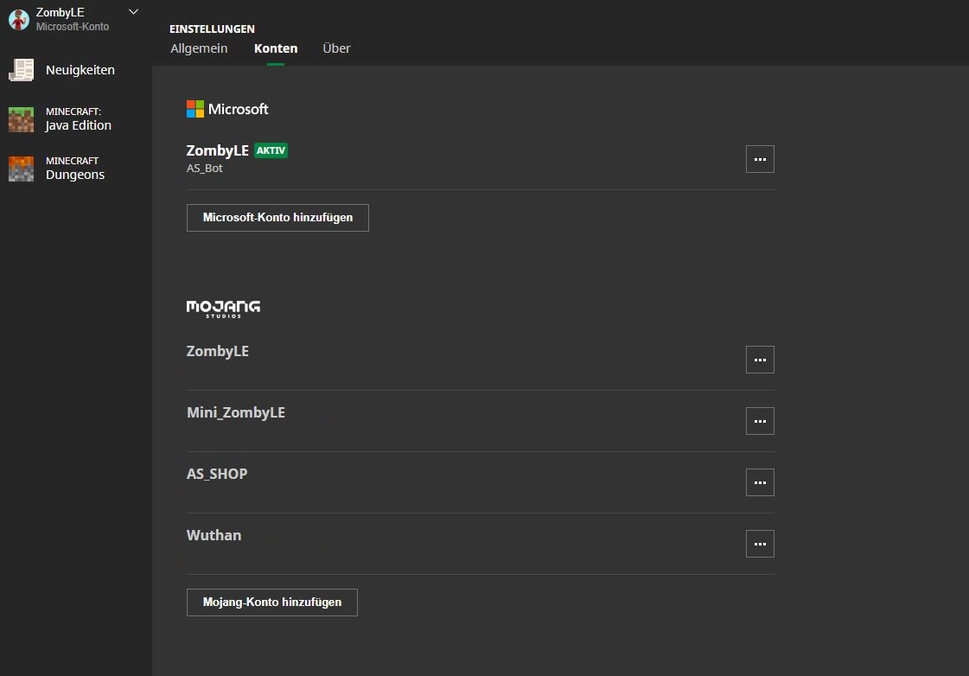Click Microsoft-Konto hinzufügen button
This screenshot has width=969, height=676.
pos(277,218)
